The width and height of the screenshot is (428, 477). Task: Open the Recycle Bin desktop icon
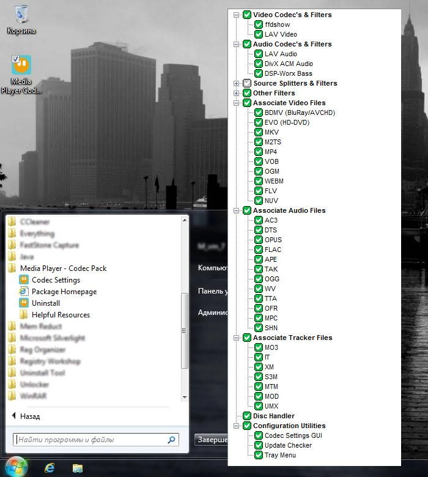tap(21, 19)
